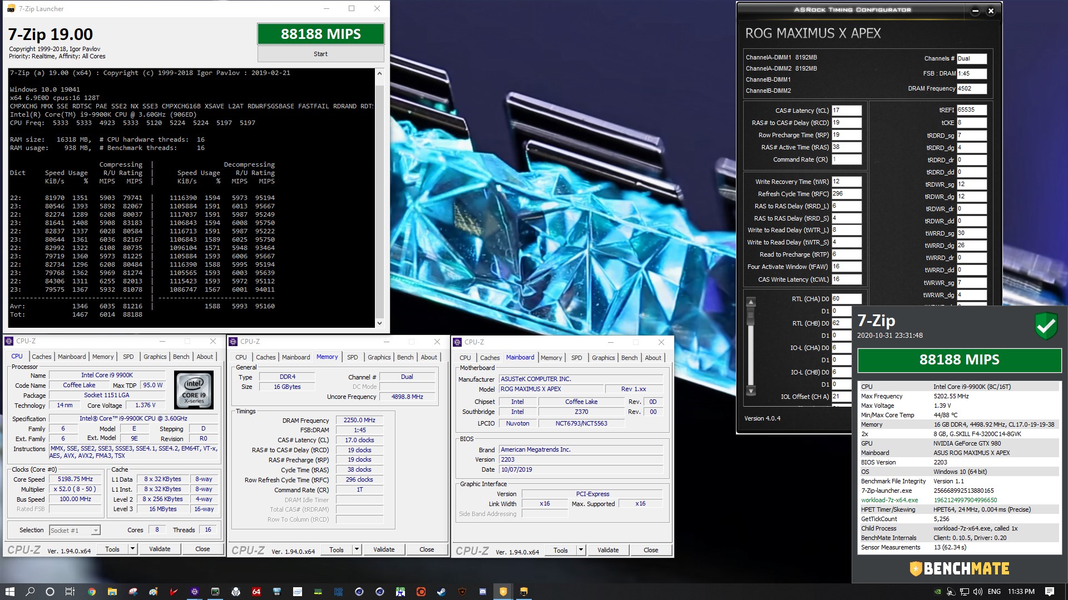Click Tot: 88188 line in 7-Zip console
The height and width of the screenshot is (600, 1068).
(x=76, y=314)
